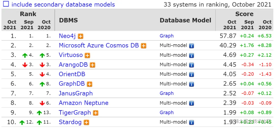The image size is (275, 128).
Task: Click the plus icon next to ArangoDB
Action: pos(92,65)
